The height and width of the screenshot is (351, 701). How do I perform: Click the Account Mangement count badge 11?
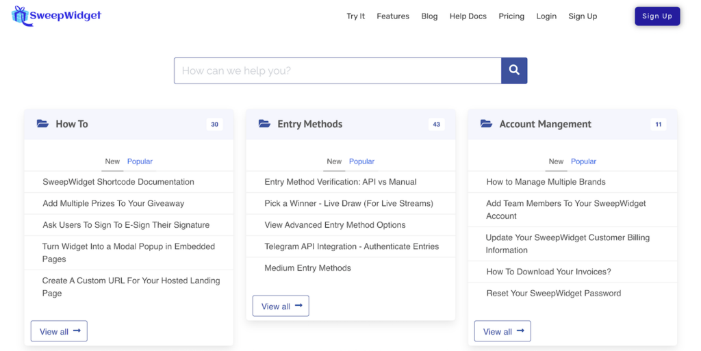658,124
